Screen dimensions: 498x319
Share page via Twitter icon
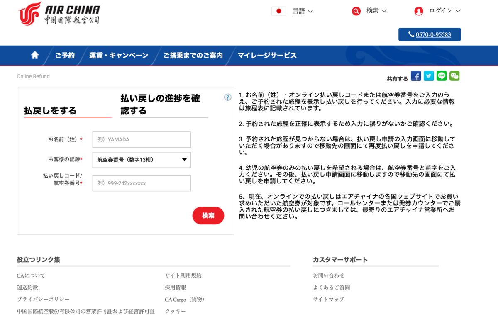point(429,76)
